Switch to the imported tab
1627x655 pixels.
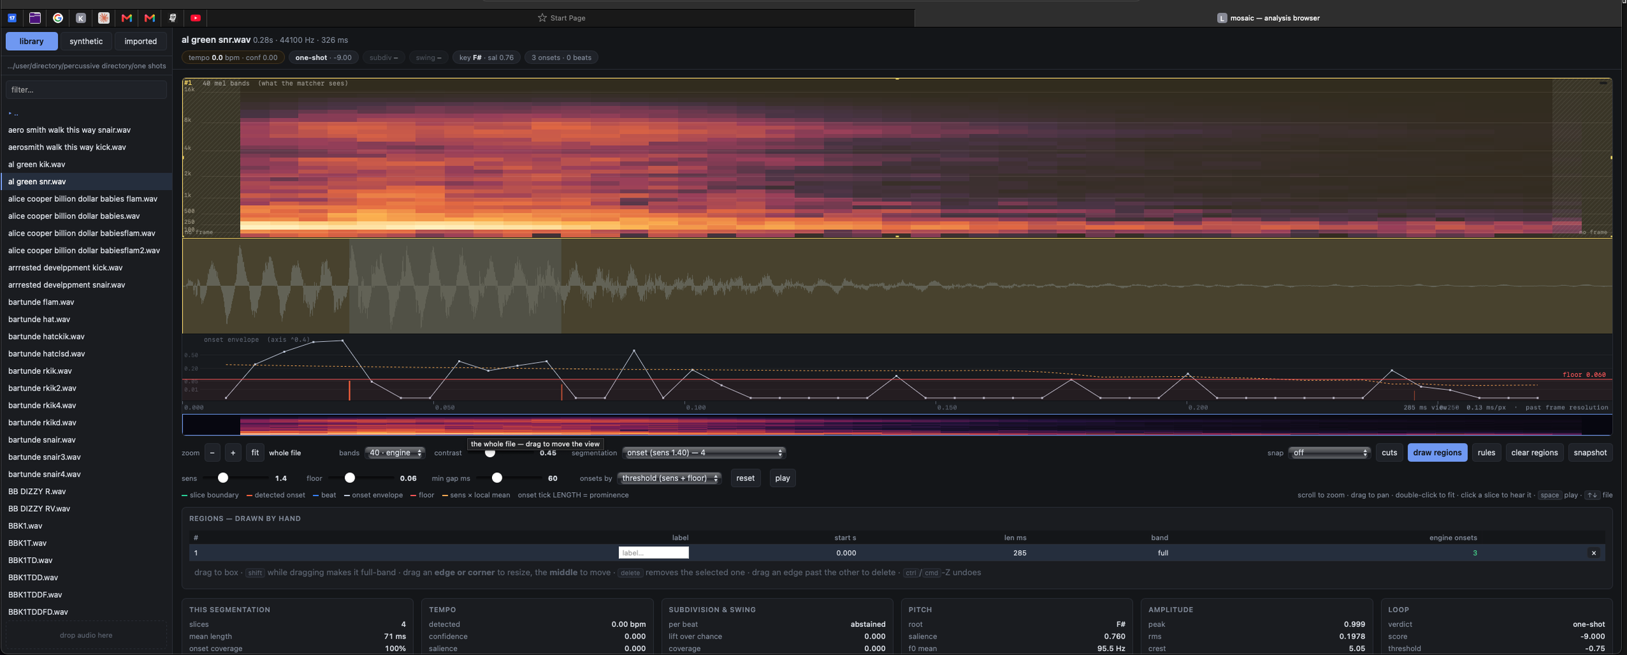click(141, 41)
